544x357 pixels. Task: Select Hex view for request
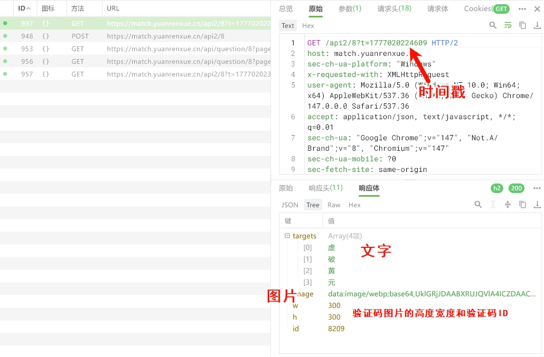point(308,26)
